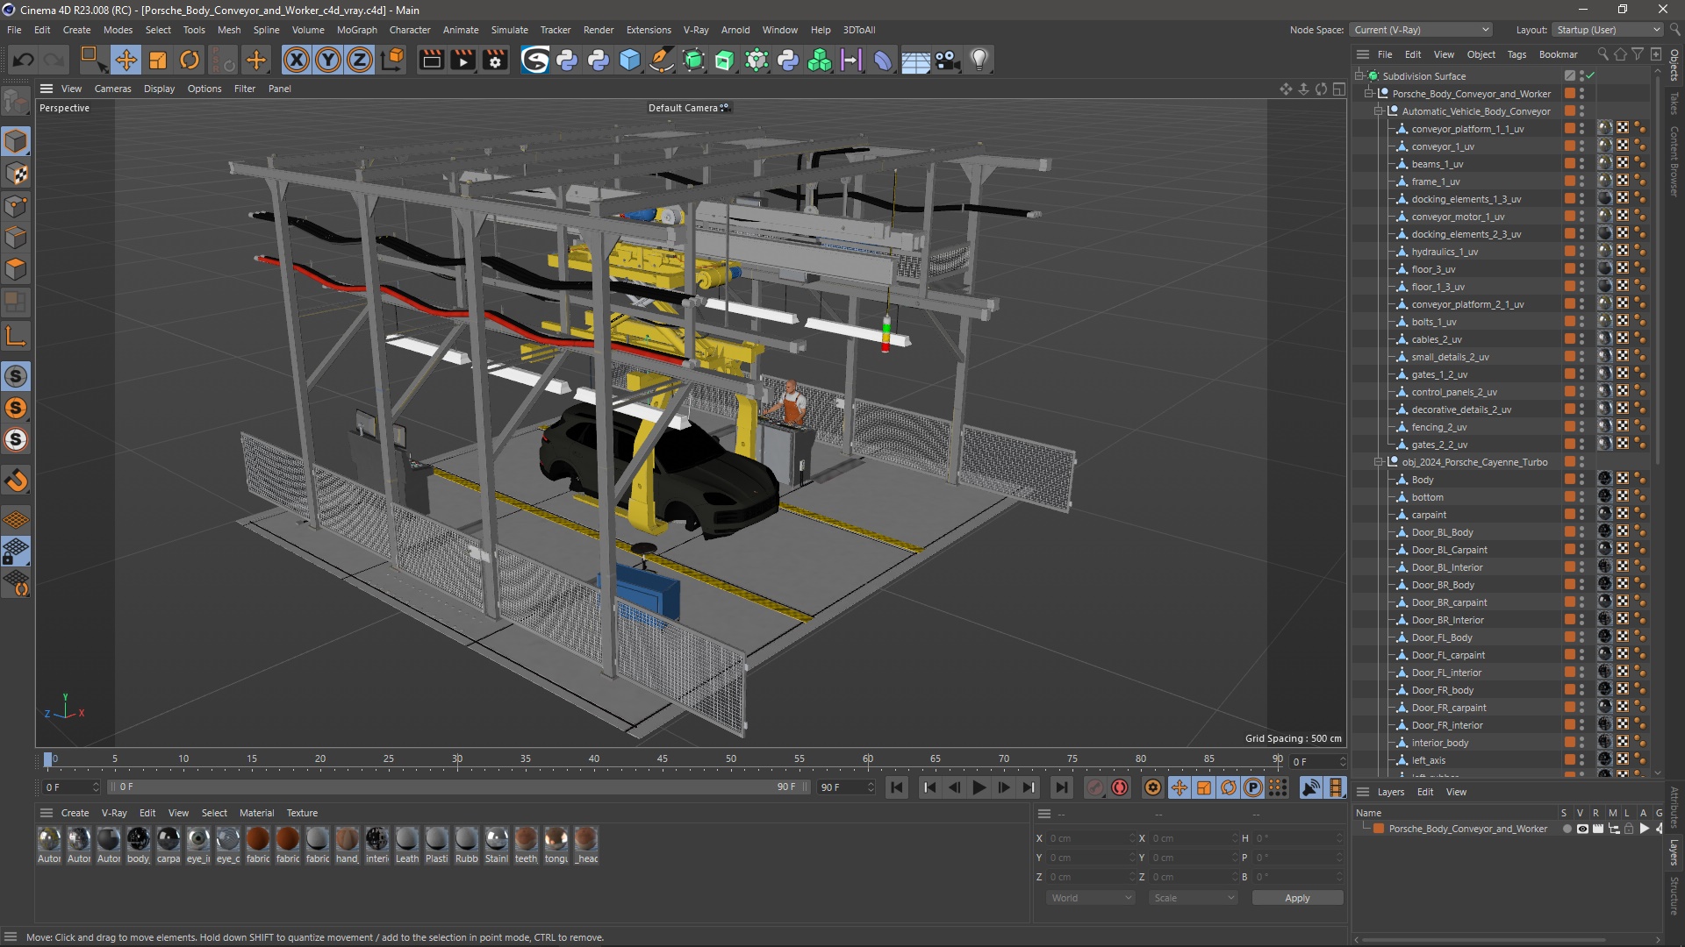Image resolution: width=1685 pixels, height=947 pixels.
Task: Add a Cube primitive object
Action: coord(630,60)
